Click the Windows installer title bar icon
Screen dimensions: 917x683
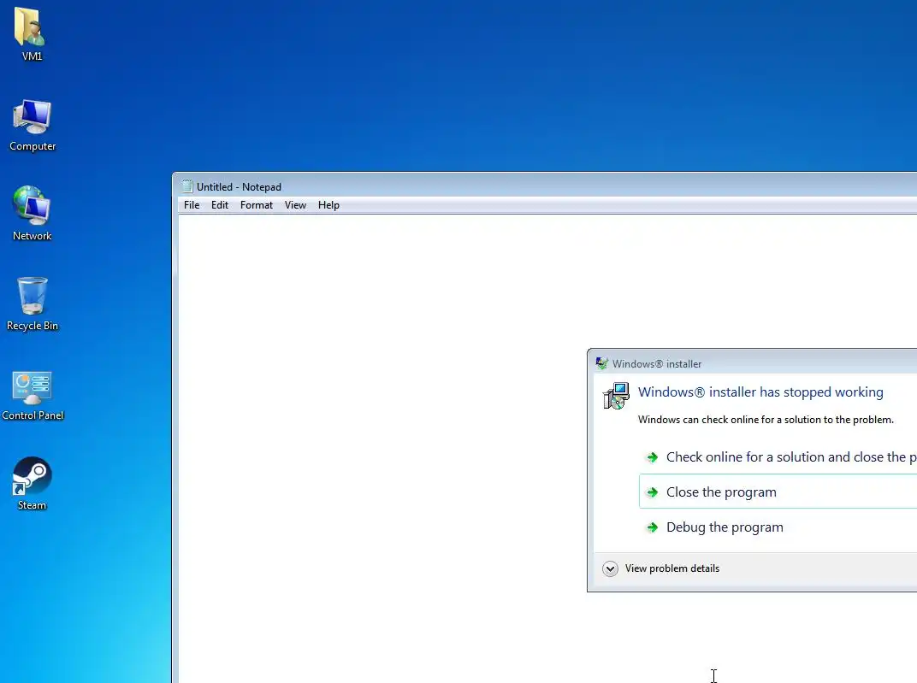click(x=602, y=363)
